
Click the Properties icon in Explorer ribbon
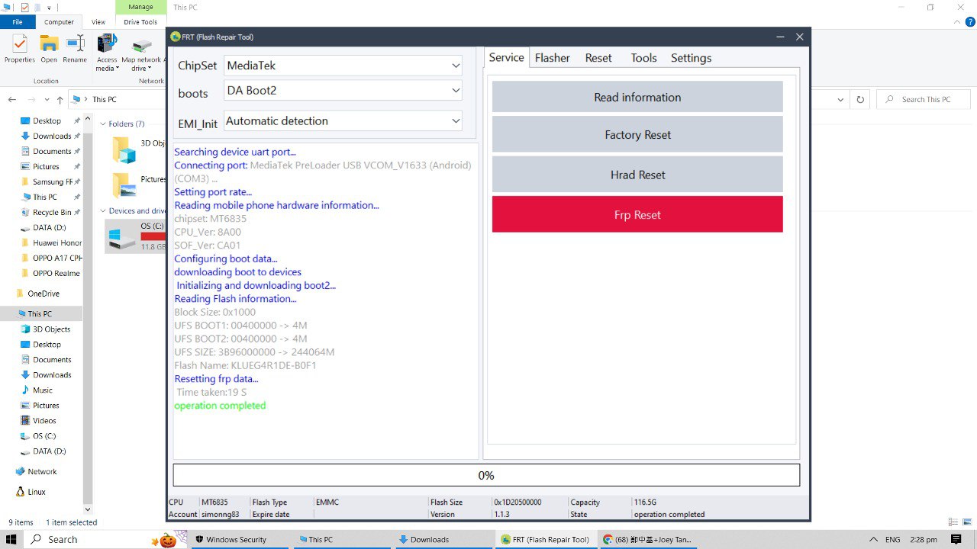point(20,50)
